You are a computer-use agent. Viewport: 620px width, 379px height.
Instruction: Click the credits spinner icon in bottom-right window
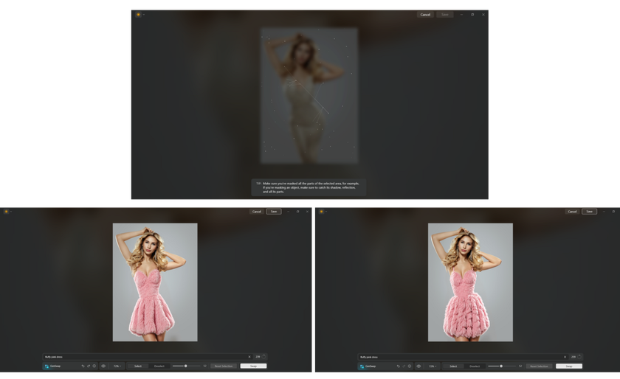pos(579,357)
